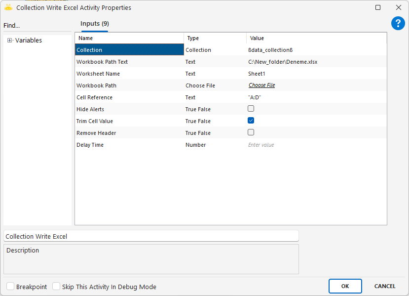
Task: Uncheck the Trim Cell Value checkbox
Action: 251,121
